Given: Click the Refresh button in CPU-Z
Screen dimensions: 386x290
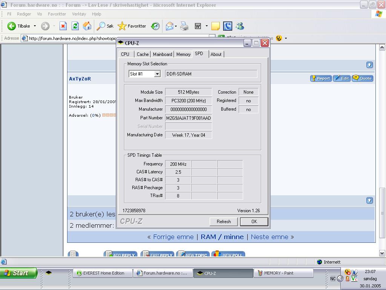Looking at the screenshot, I should pyautogui.click(x=224, y=221).
